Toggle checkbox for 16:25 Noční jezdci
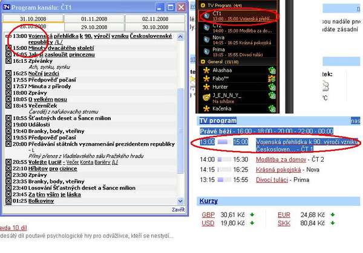 coord(8,74)
